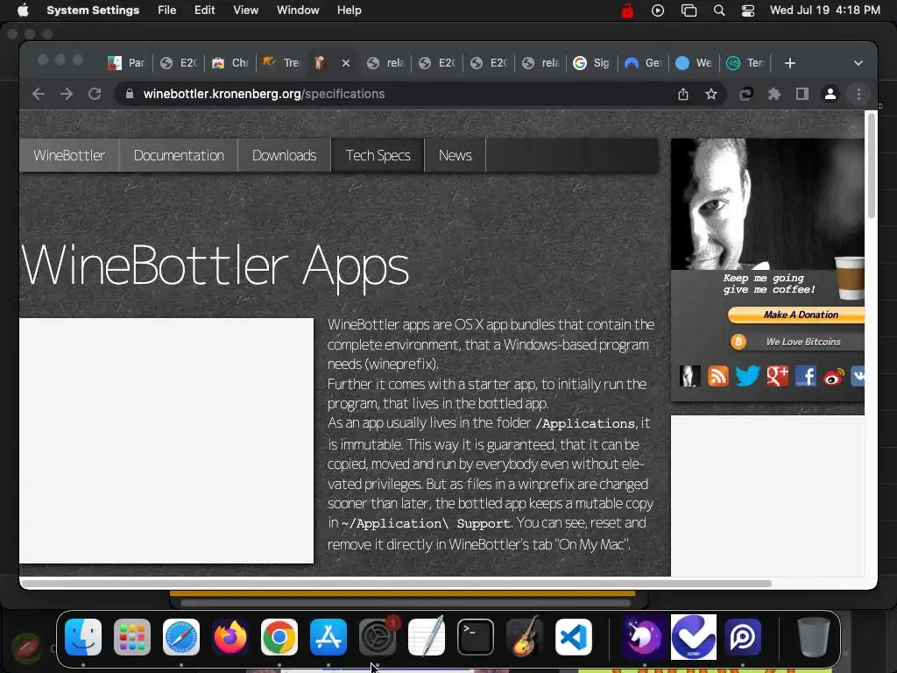Switch to the 'Sig' Google tab

click(591, 63)
